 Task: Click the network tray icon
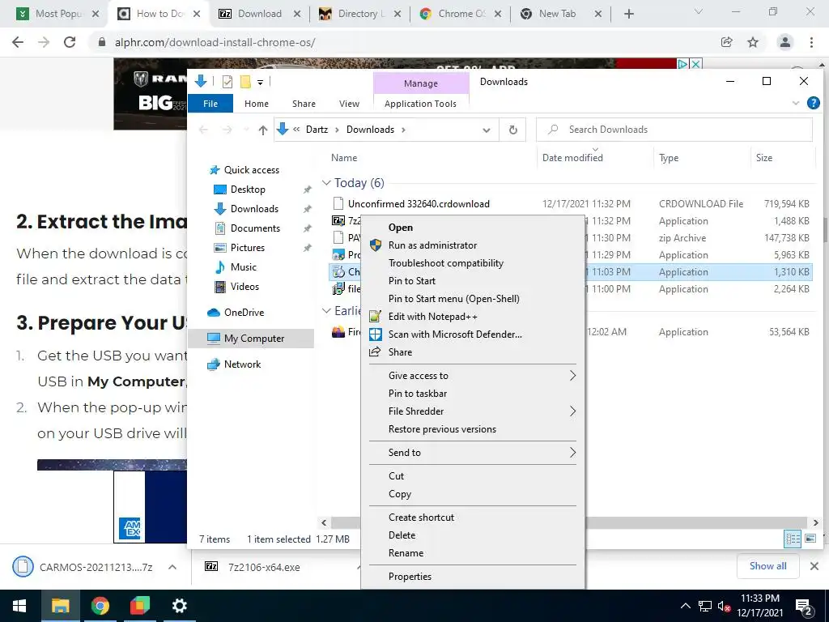click(705, 606)
